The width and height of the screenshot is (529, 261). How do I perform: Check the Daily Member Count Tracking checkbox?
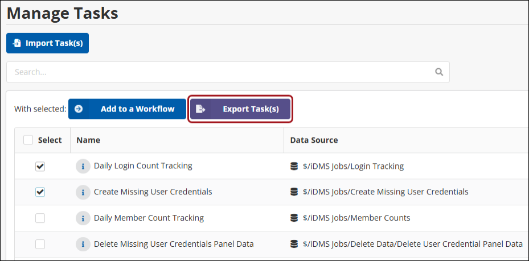(40, 218)
